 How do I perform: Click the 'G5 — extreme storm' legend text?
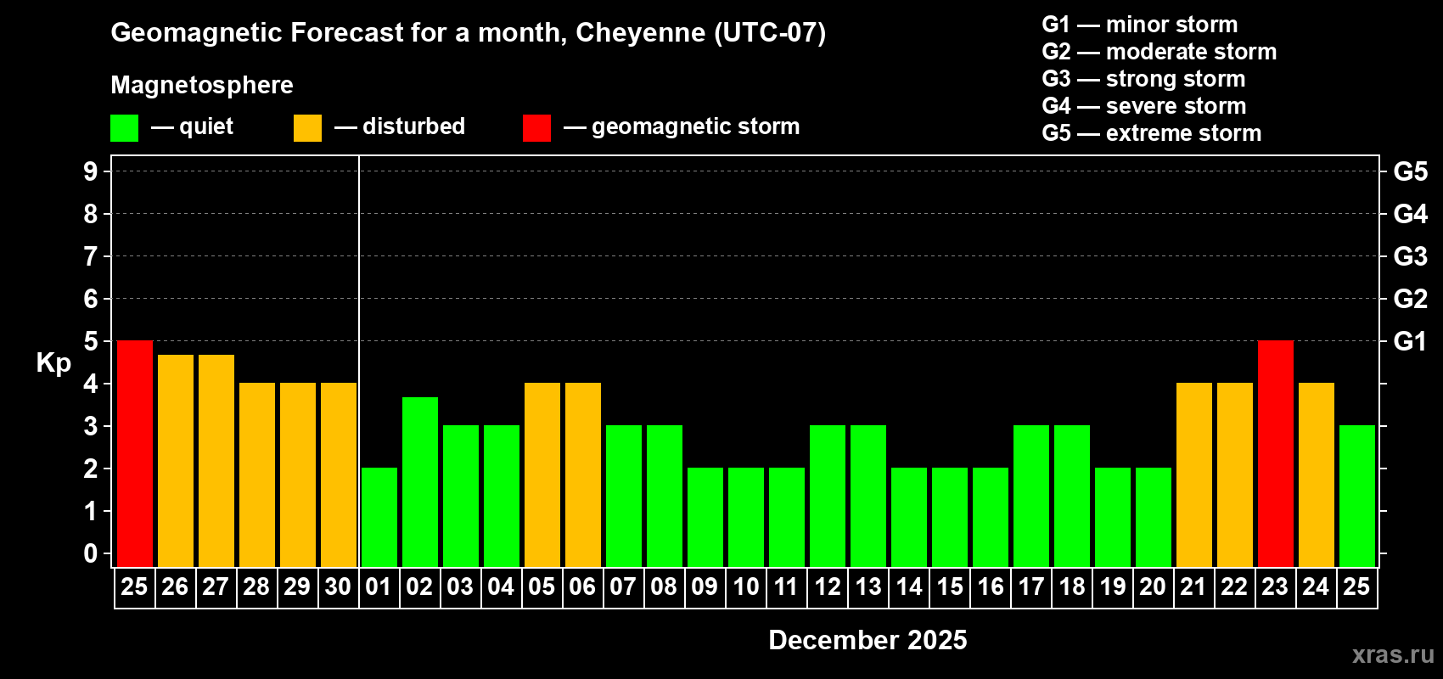(1152, 133)
